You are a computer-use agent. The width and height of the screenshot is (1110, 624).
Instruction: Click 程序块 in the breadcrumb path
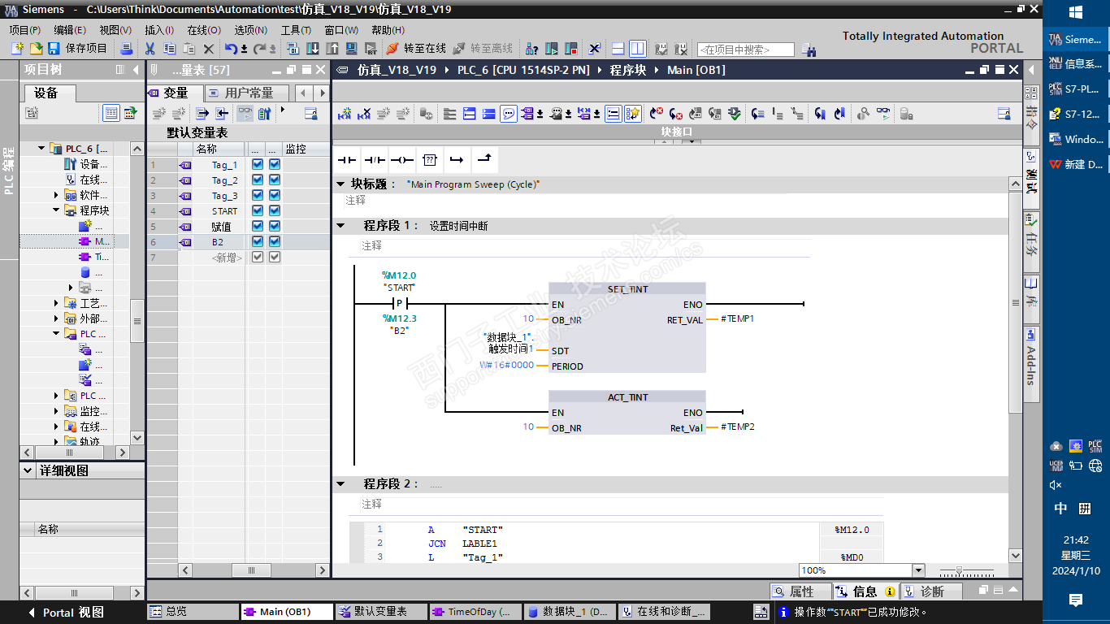tap(628, 70)
